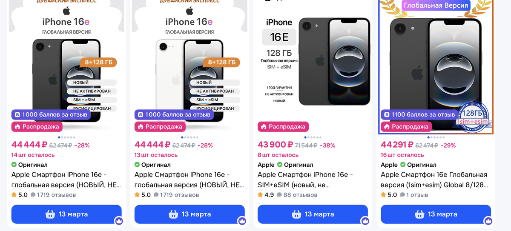Open Глобальная Версия framed product image
This screenshot has width=511, height=231.
(436, 67)
